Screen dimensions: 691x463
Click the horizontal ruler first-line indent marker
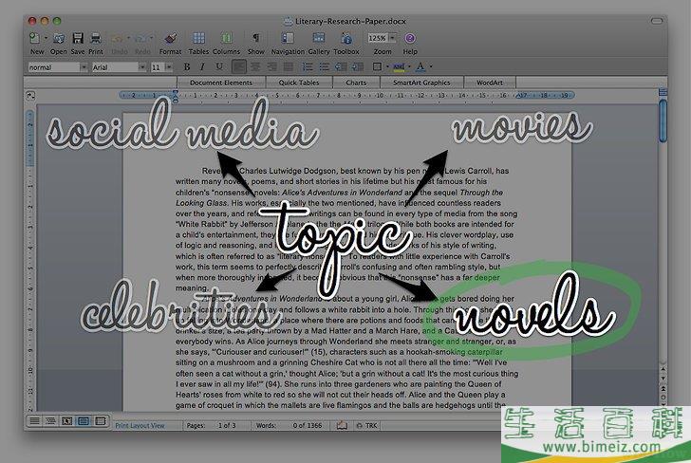176,93
